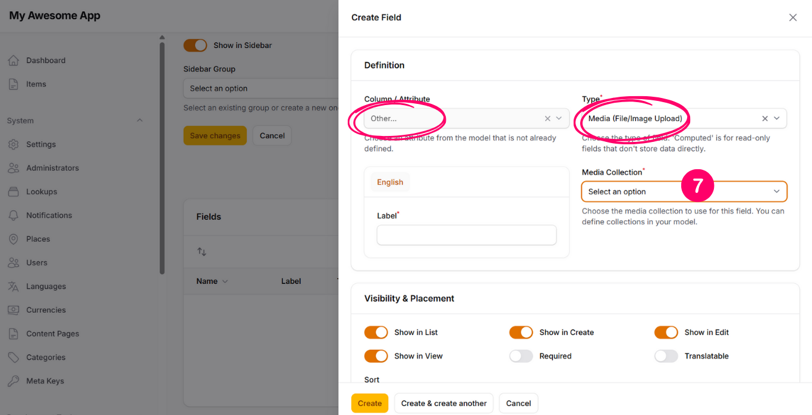
Task: Clear the Type selection with X icon
Action: [765, 119]
